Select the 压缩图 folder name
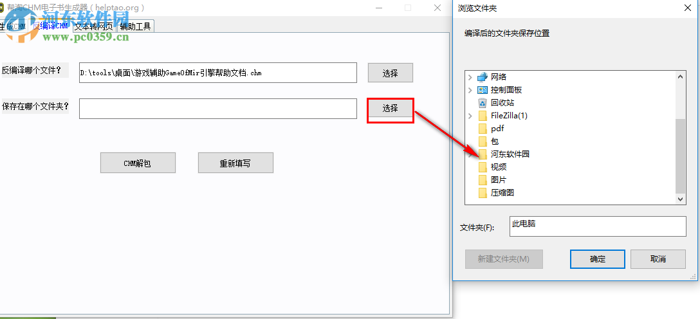This screenshot has height=319, width=700. click(502, 193)
